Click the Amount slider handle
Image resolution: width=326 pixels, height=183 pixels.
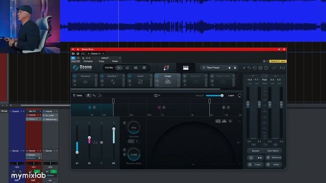[222, 96]
